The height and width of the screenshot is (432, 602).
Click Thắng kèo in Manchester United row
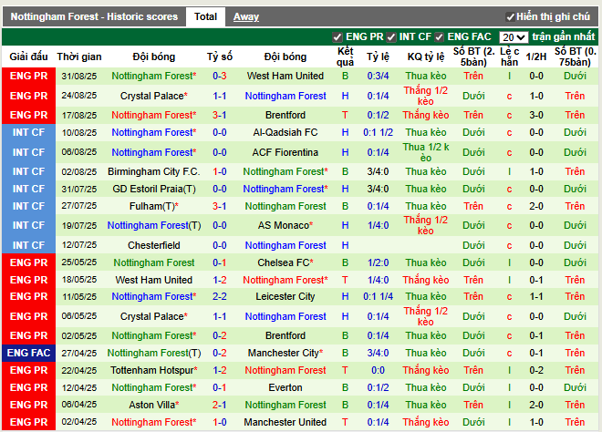[x=426, y=422]
